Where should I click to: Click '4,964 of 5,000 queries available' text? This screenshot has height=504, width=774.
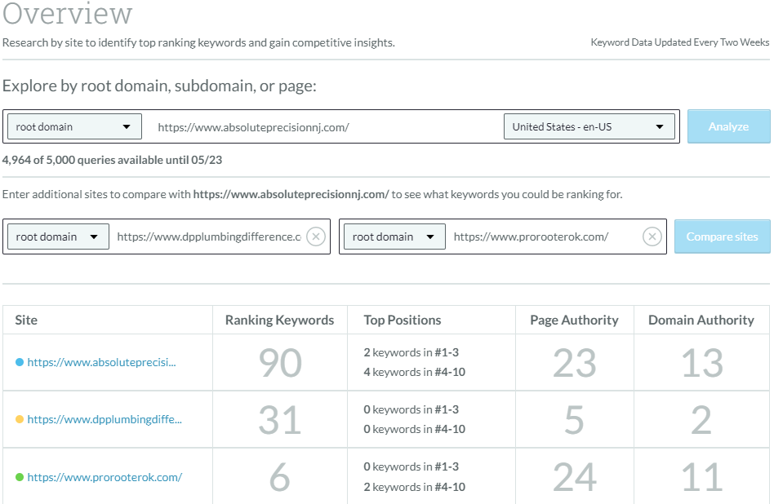coord(112,160)
